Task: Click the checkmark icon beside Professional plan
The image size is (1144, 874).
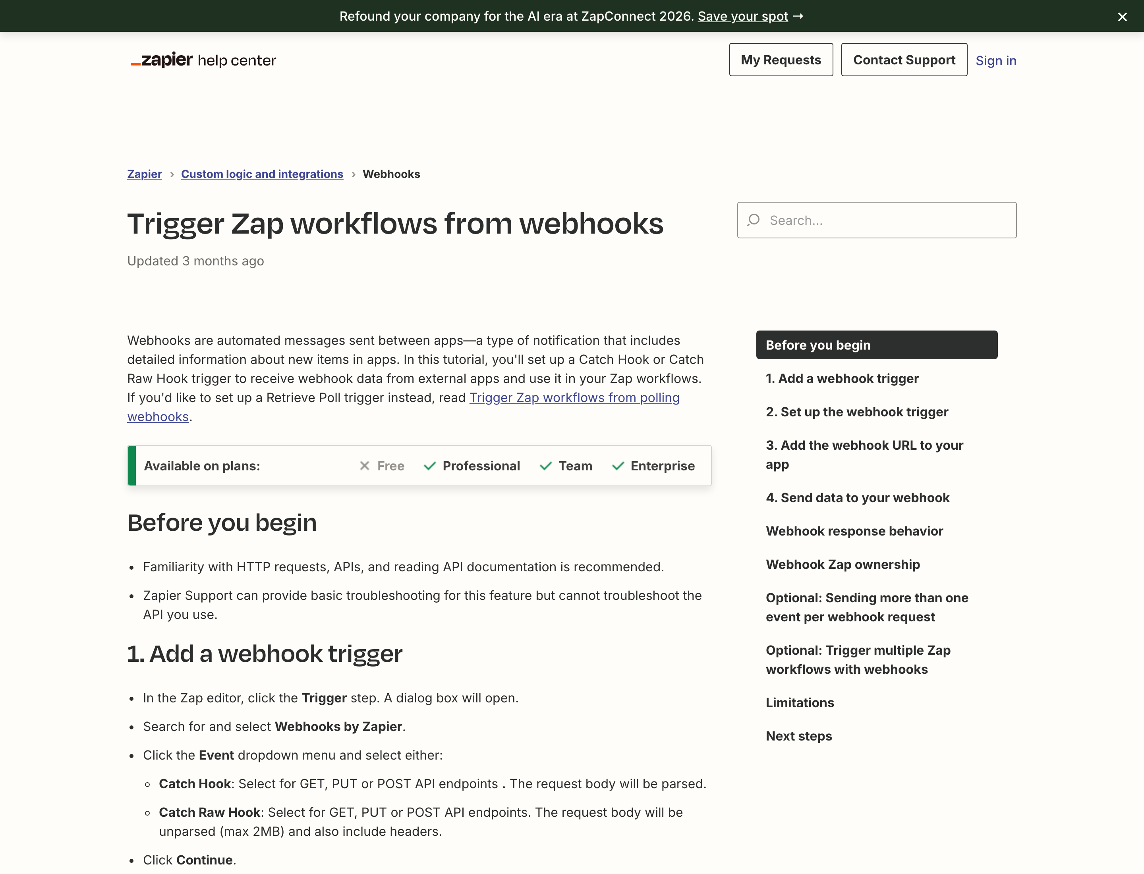Action: 430,466
